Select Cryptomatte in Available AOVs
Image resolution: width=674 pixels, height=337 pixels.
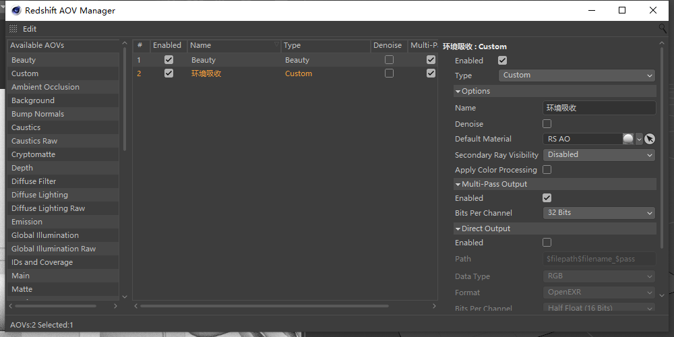(63, 154)
